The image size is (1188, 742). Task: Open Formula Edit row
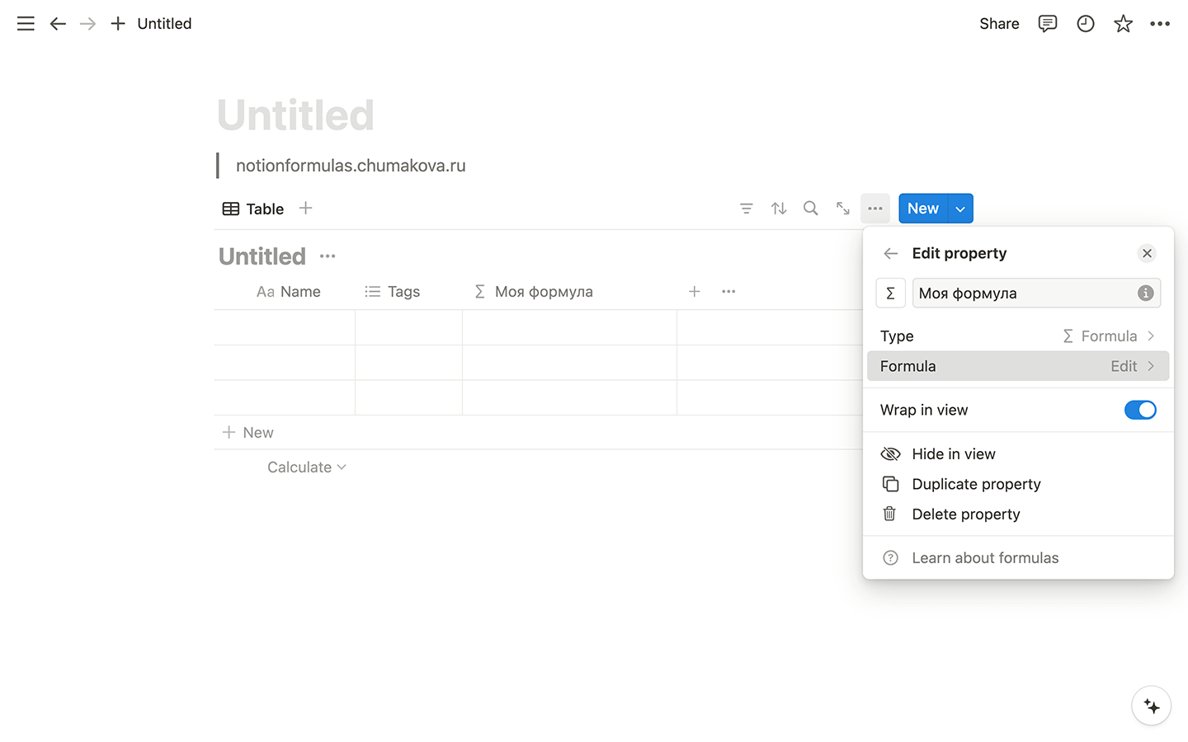pos(1018,366)
